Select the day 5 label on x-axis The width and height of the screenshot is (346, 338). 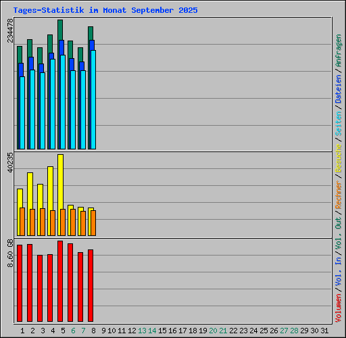click(x=63, y=331)
